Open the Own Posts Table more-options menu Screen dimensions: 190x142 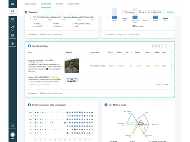tap(165, 46)
